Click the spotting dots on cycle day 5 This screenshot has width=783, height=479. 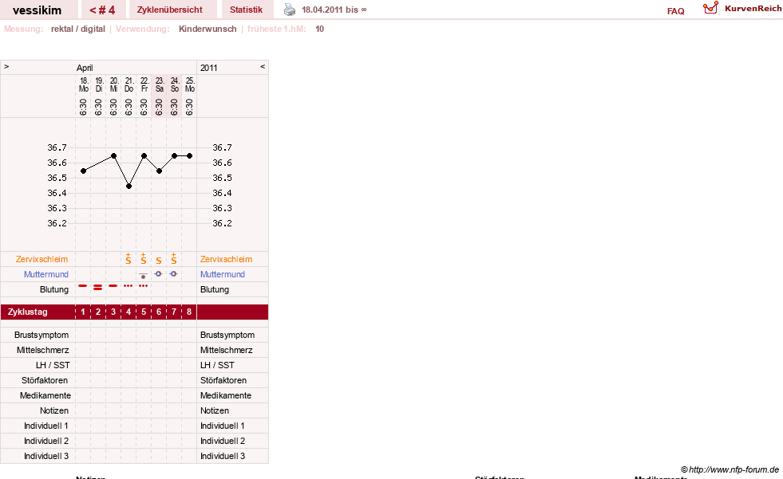point(144,285)
